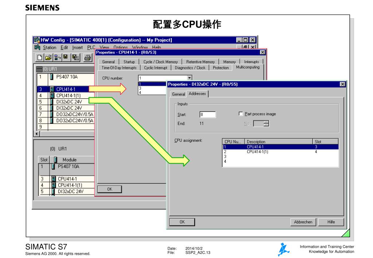Open the Retentive Memory tab
Viewport: 373px width, 258px height.
click(x=201, y=62)
